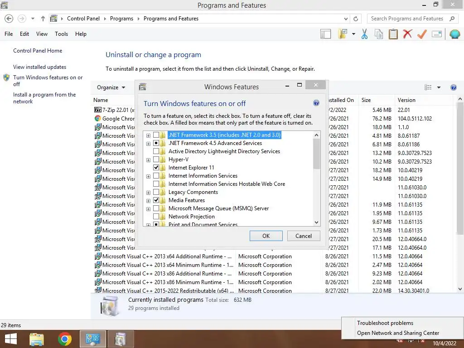
Task: Click the Paste clipboard toolbar icon
Action: tap(393, 34)
